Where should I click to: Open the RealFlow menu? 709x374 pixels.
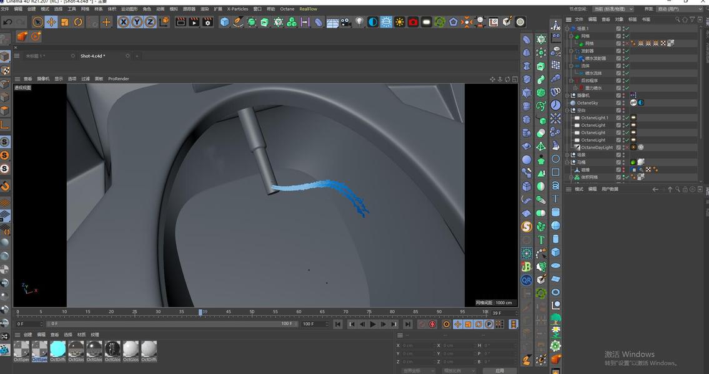[309, 9]
